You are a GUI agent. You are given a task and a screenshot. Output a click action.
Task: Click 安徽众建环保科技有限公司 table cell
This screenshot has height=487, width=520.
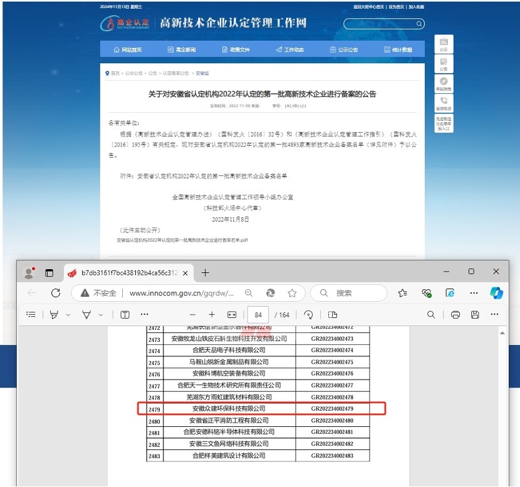coord(229,409)
